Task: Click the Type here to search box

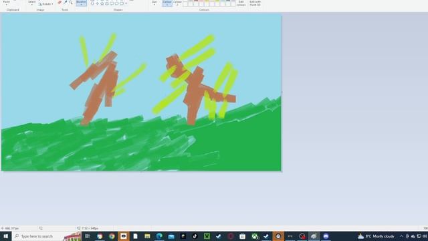Action: pyautogui.click(x=46, y=236)
